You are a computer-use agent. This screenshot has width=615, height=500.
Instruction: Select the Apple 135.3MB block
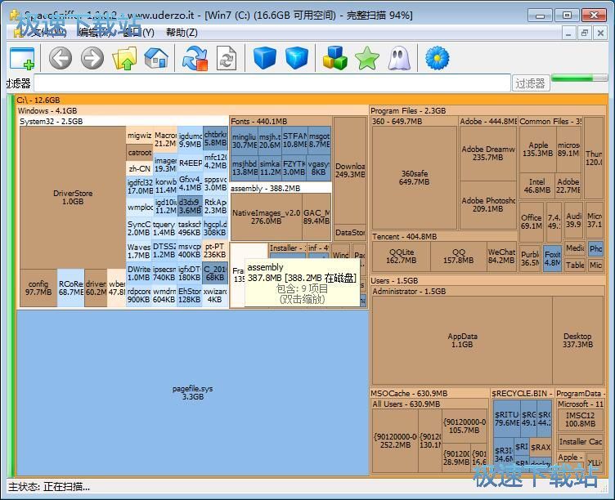[x=538, y=149]
